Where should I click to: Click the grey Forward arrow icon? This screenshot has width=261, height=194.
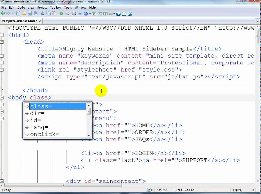8,13
